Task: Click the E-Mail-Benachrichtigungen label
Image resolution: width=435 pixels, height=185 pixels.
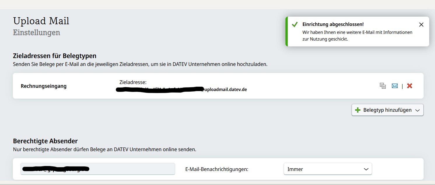Action: click(217, 169)
